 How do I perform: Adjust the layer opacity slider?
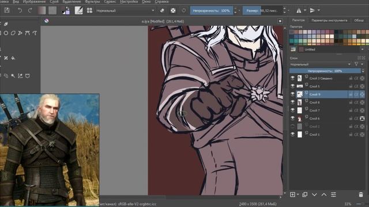[325, 71]
